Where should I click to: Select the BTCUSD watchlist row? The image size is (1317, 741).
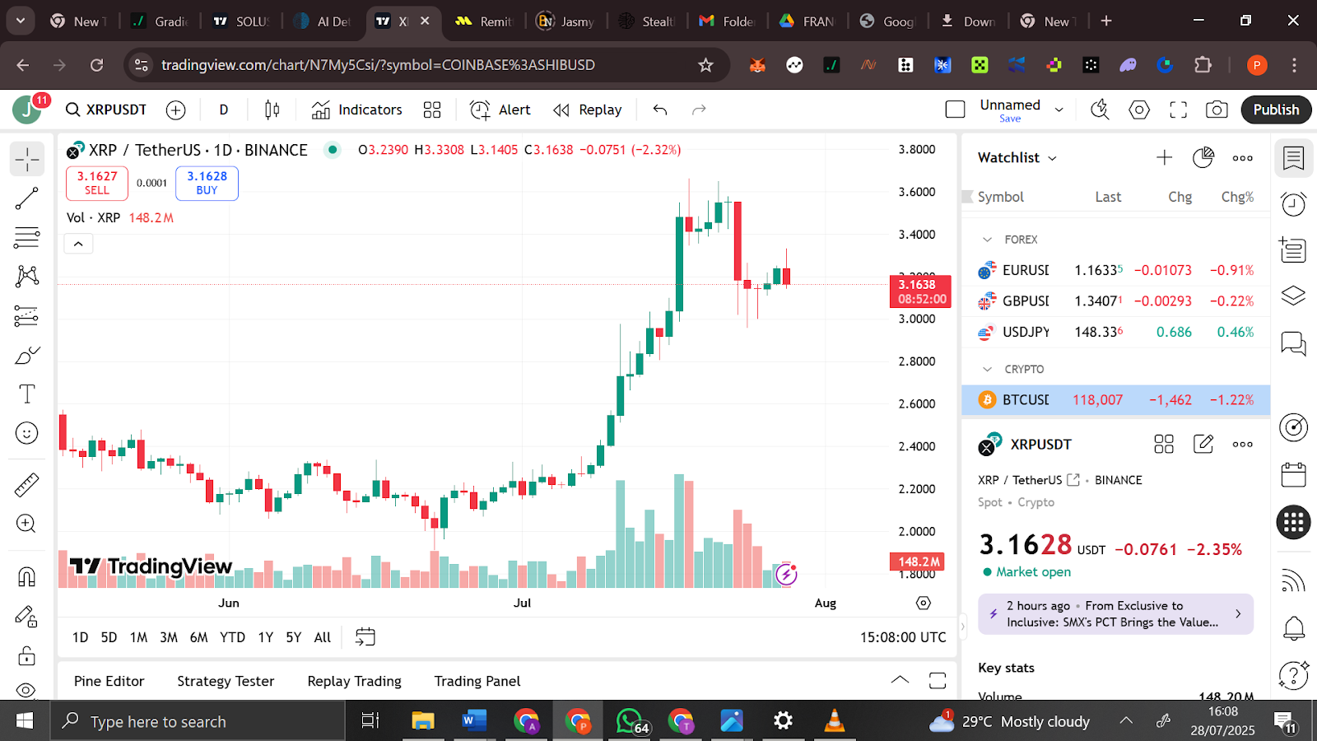tap(1116, 400)
